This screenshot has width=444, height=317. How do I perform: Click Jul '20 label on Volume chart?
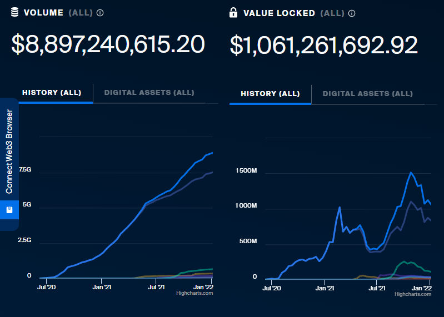47,288
